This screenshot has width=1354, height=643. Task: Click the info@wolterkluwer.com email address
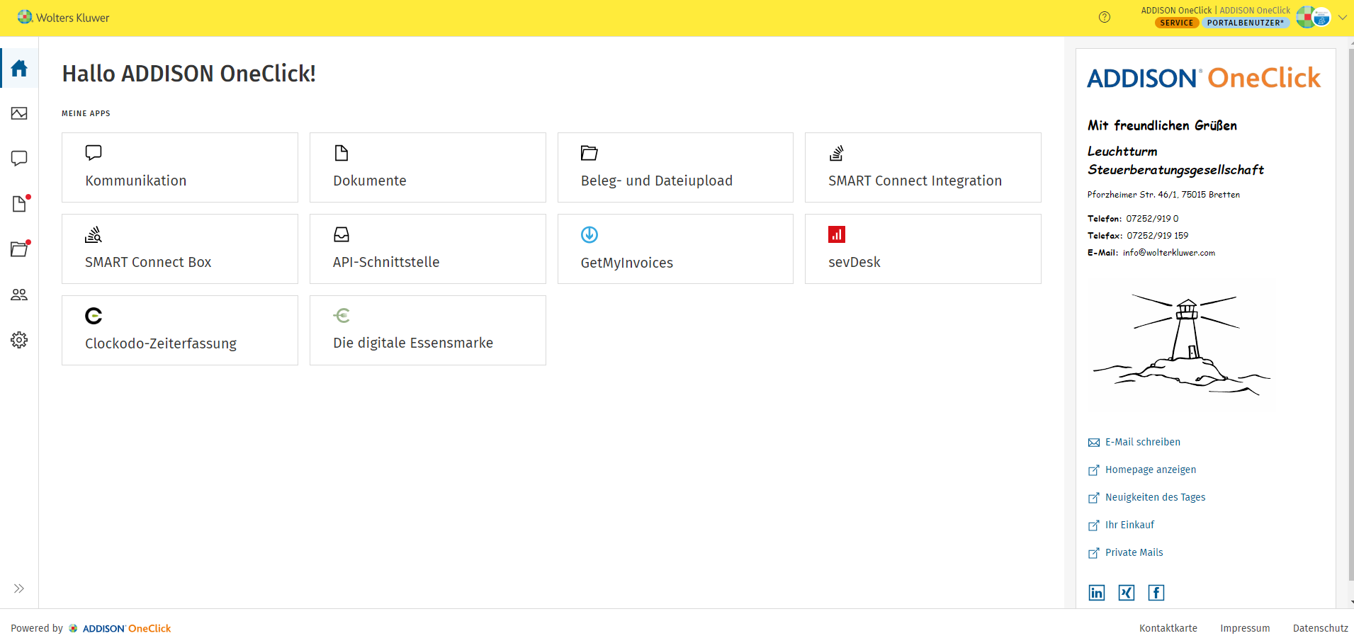1169,253
